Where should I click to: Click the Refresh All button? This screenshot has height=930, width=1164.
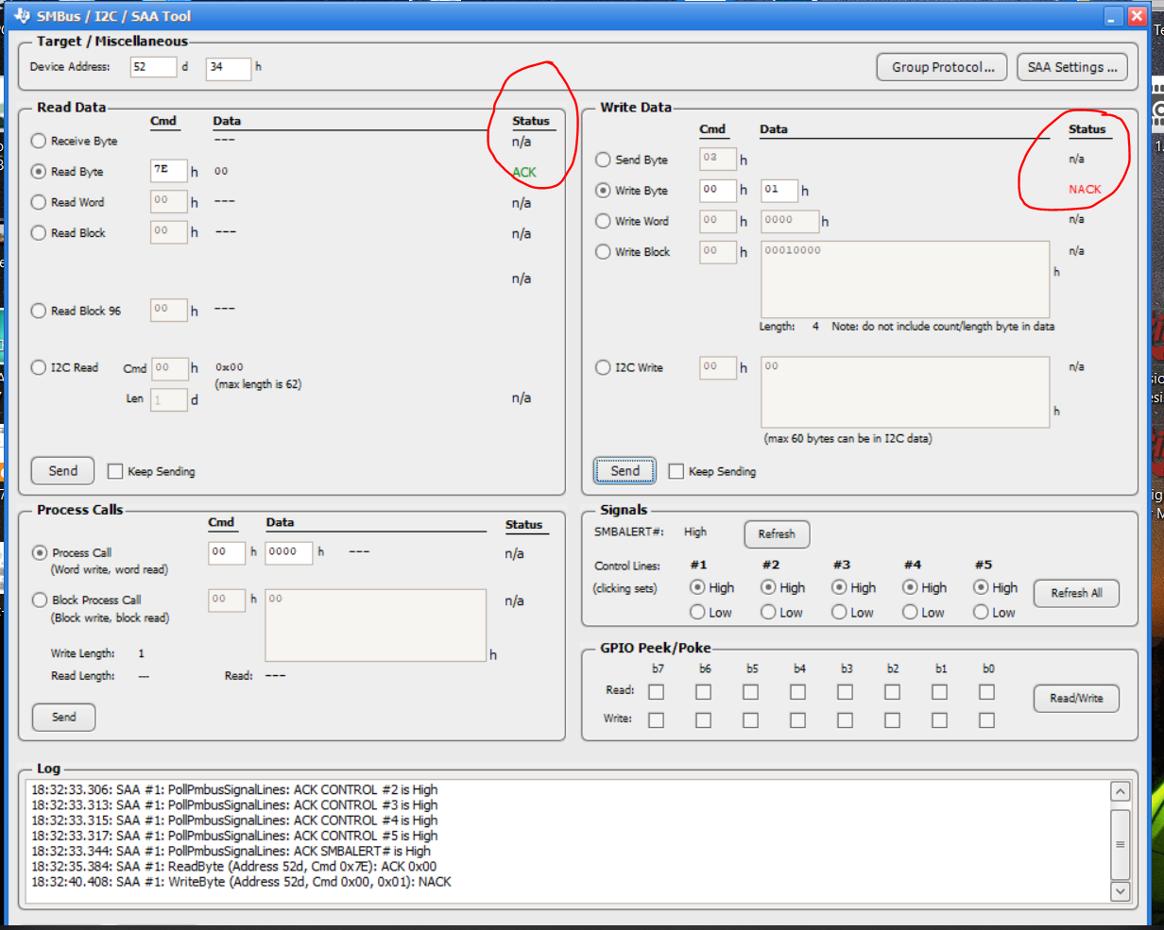click(1076, 593)
